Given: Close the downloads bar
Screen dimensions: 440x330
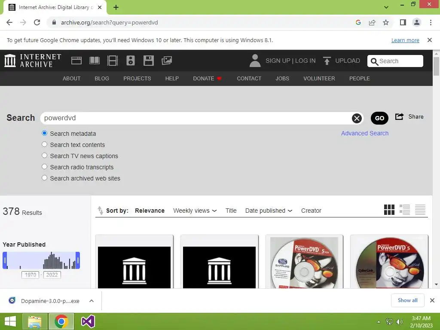Looking at the screenshot, I should [x=432, y=300].
